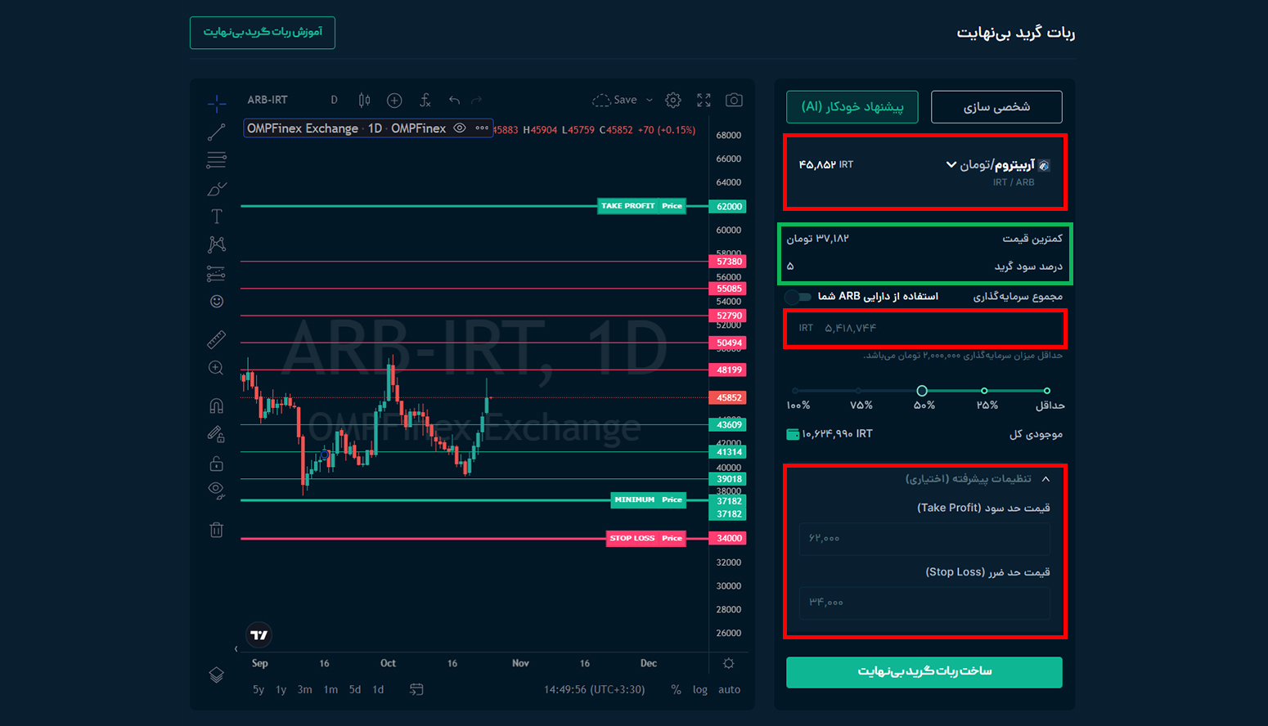Click the TradingView logo

click(259, 634)
